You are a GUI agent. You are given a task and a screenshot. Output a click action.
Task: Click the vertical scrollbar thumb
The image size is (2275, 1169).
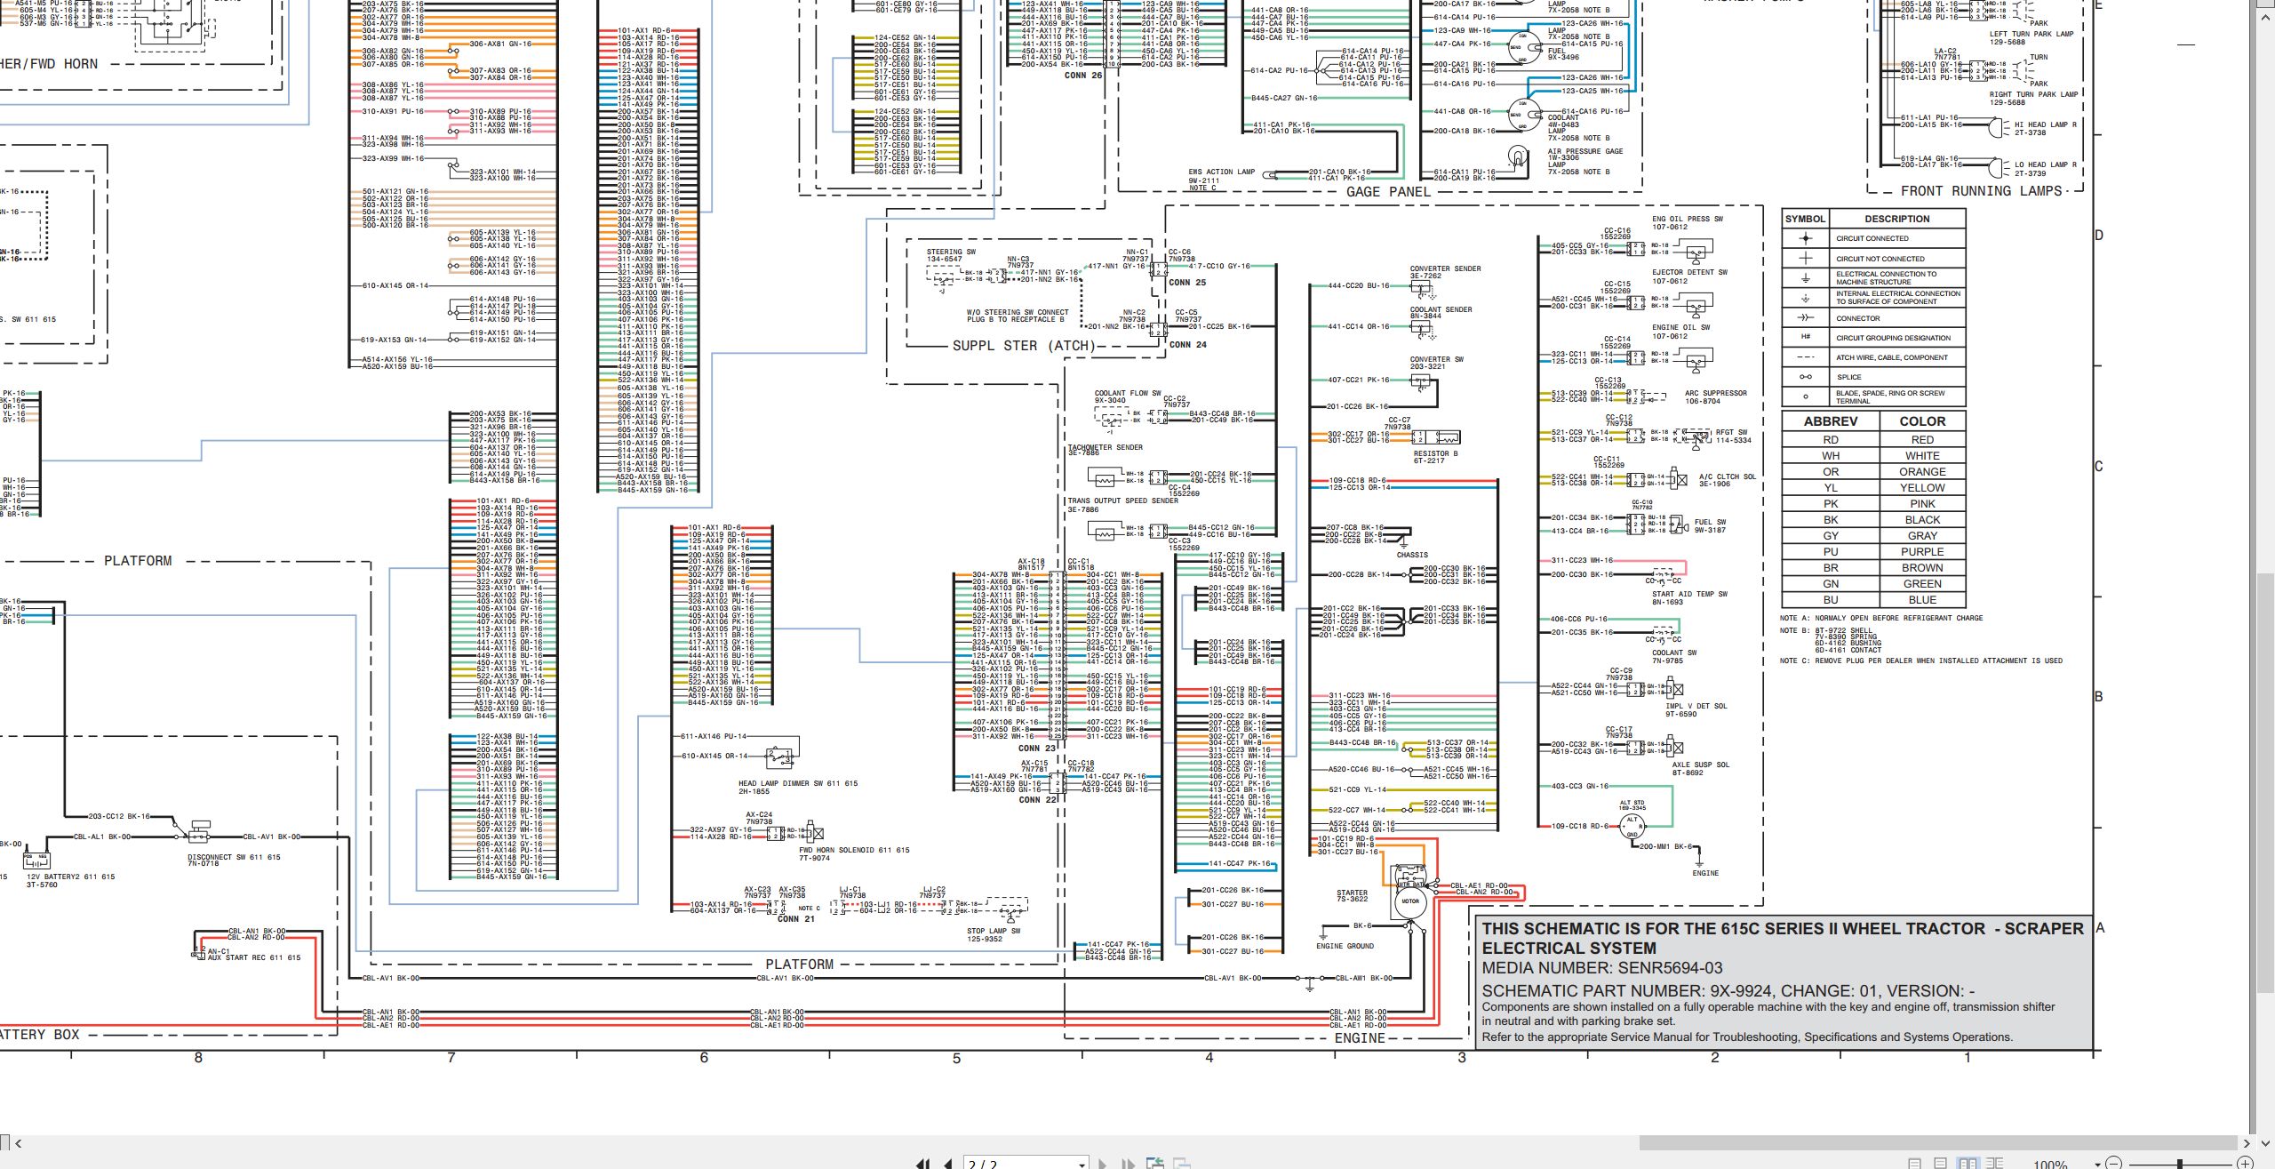tap(2265, 782)
